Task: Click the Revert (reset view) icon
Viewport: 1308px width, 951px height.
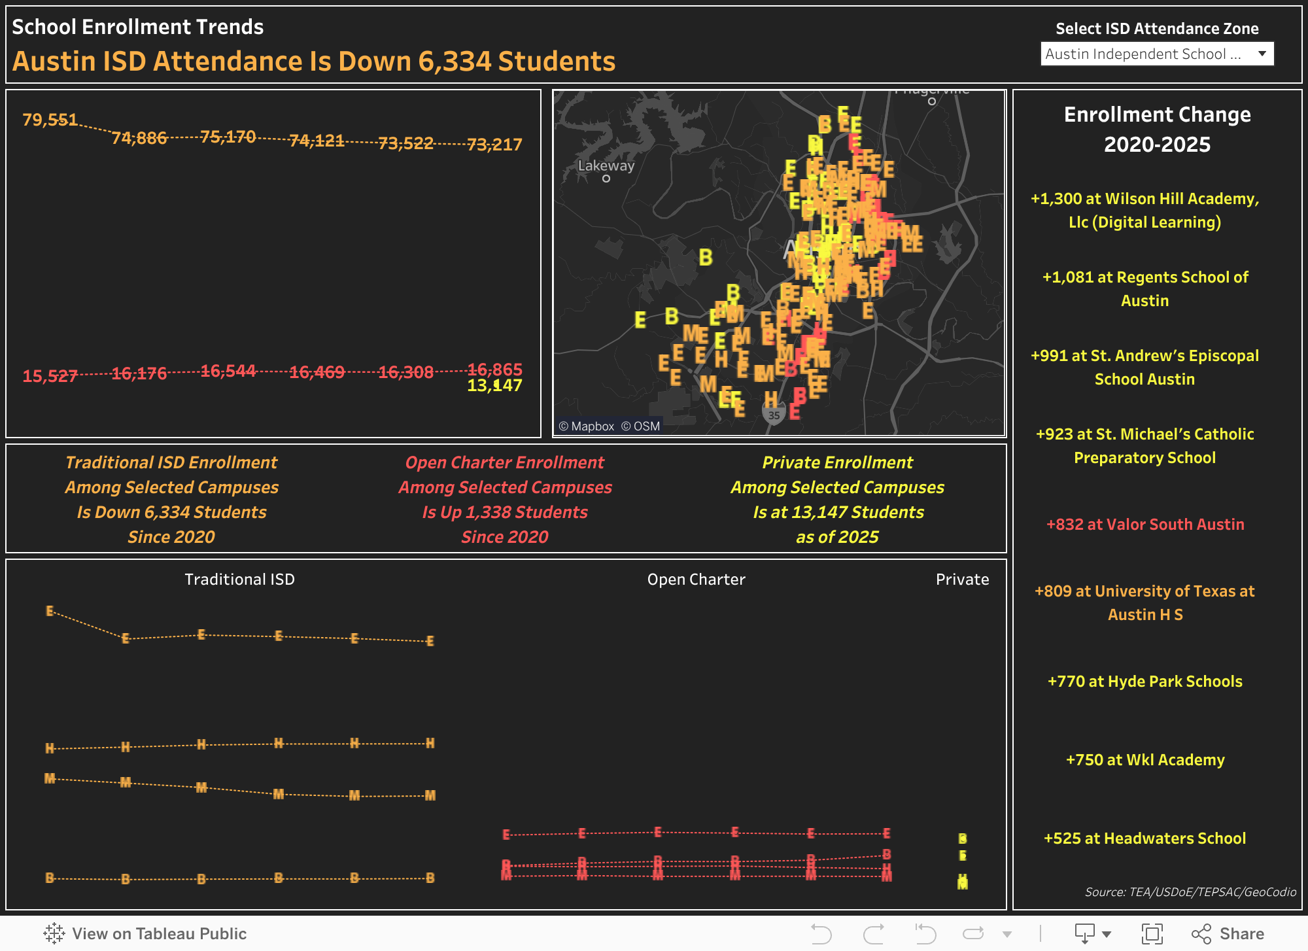Action: click(925, 933)
